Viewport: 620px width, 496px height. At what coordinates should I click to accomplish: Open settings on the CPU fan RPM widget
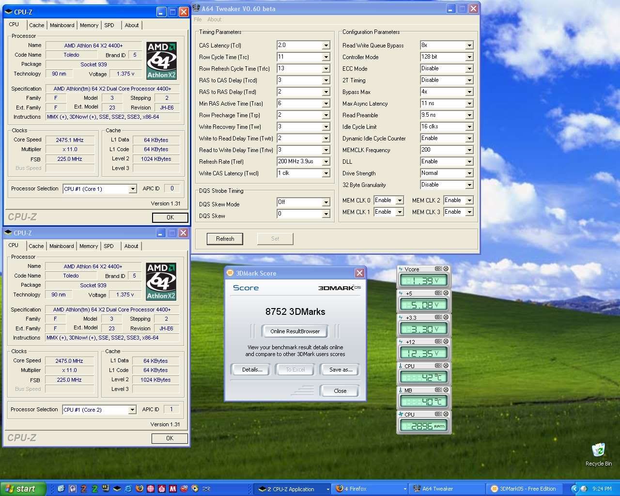click(x=438, y=414)
